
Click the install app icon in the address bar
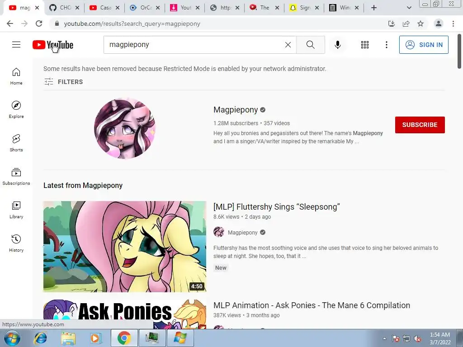point(392,23)
